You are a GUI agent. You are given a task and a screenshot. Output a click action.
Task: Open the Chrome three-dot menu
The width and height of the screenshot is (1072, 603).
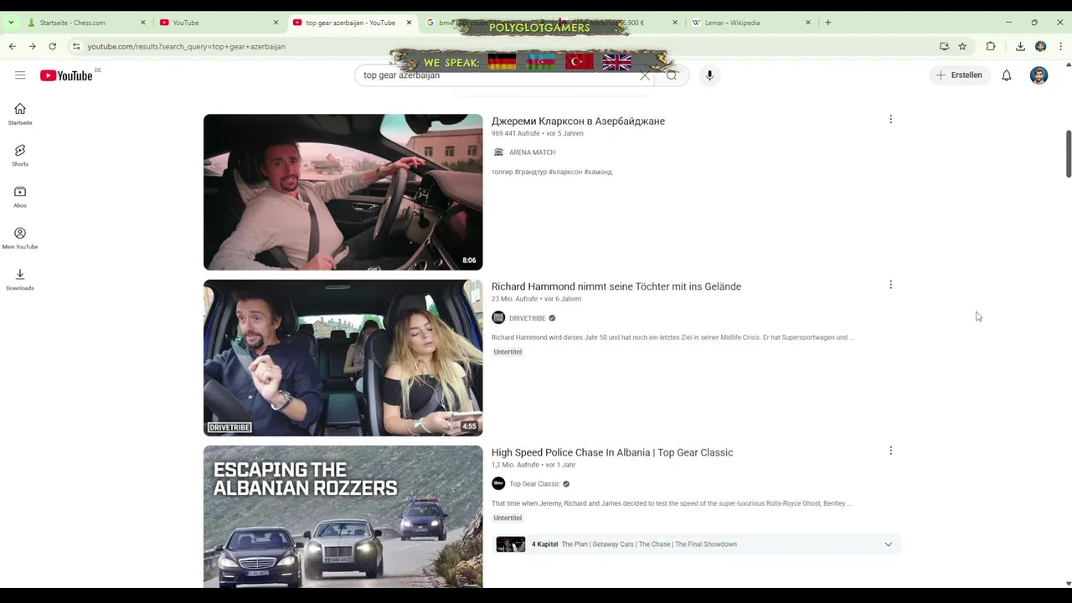pos(1061,46)
